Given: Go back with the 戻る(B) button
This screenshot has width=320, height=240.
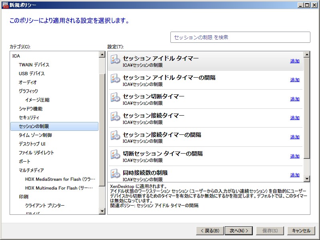Looking at the screenshot, I should (209, 231).
